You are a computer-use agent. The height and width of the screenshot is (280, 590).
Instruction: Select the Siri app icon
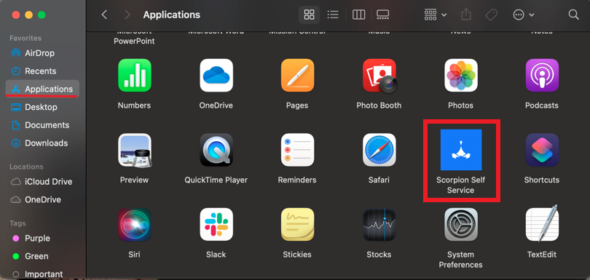pos(134,225)
